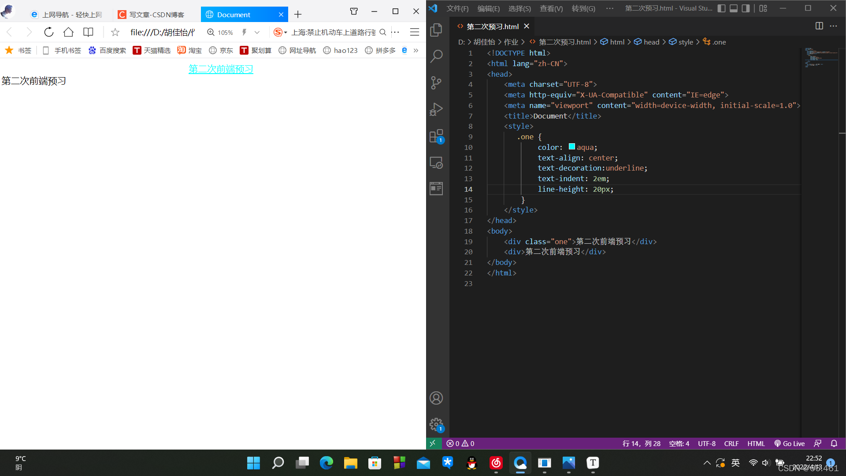Screen dimensions: 846x476
Task: Click the aqua color swatch in code
Action: pos(571,147)
